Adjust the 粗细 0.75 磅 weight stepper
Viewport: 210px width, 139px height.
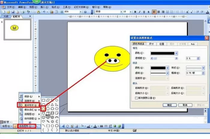pos(203,73)
